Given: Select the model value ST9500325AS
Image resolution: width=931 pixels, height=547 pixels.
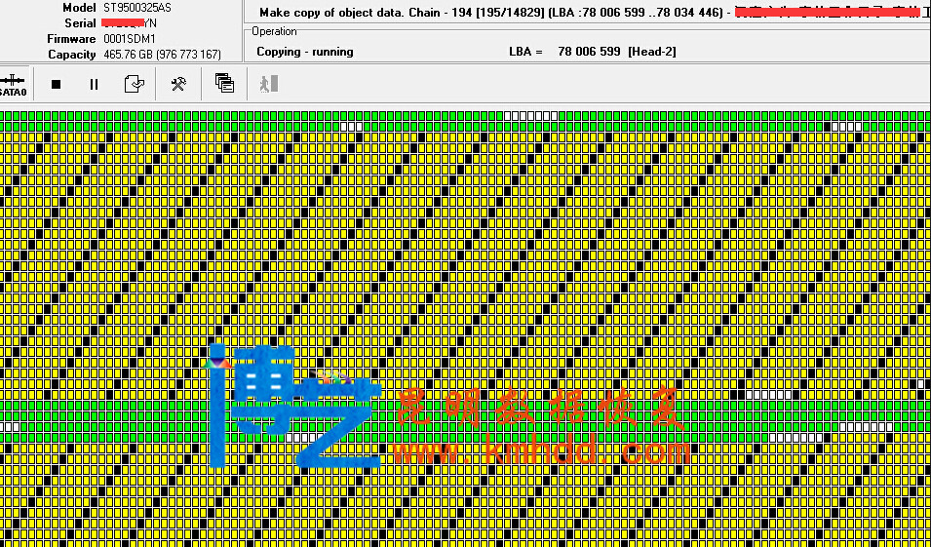Looking at the screenshot, I should tap(136, 8).
